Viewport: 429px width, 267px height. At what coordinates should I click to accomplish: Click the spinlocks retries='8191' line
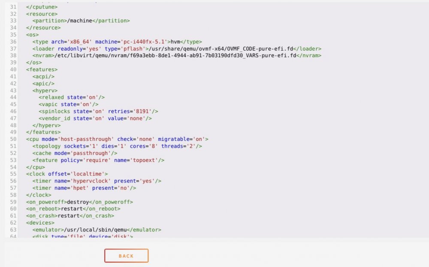pyautogui.click(x=98, y=112)
